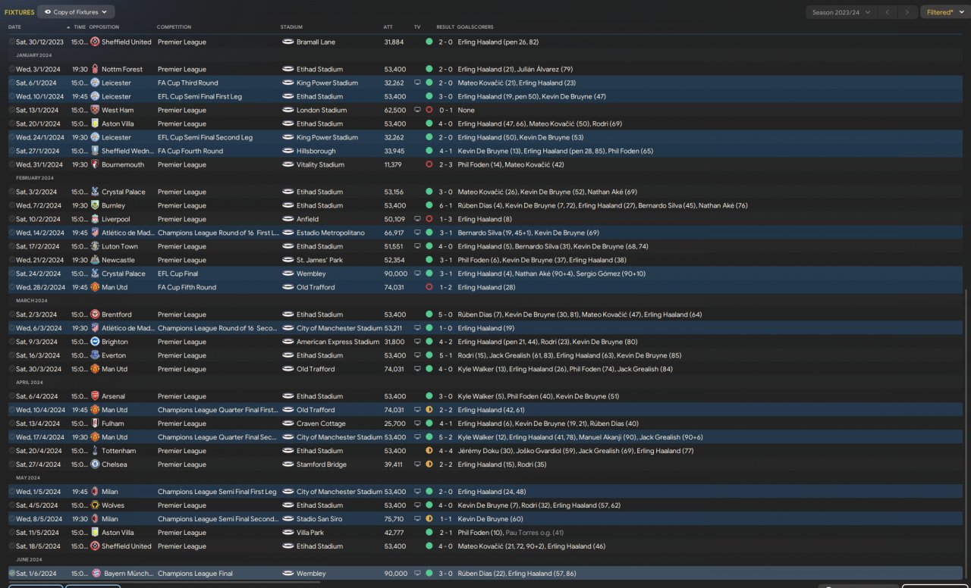Click the stadium icon beside Craven Cottage
The image size is (971, 588).
pyautogui.click(x=288, y=424)
